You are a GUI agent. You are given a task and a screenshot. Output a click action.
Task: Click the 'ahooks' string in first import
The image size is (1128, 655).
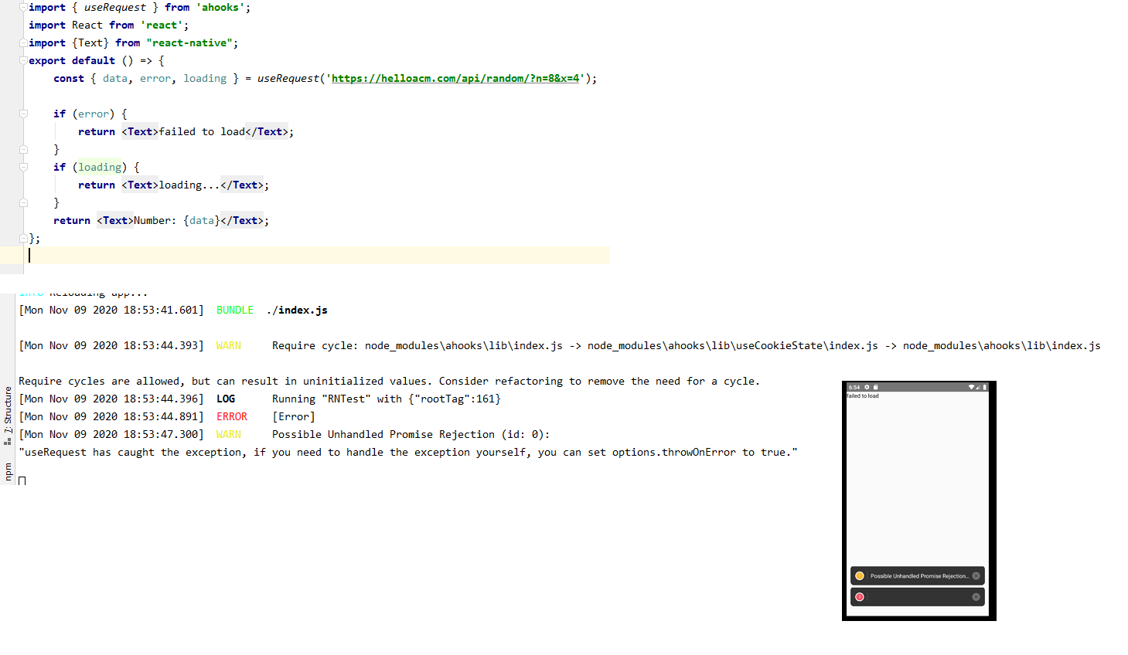[x=220, y=7]
